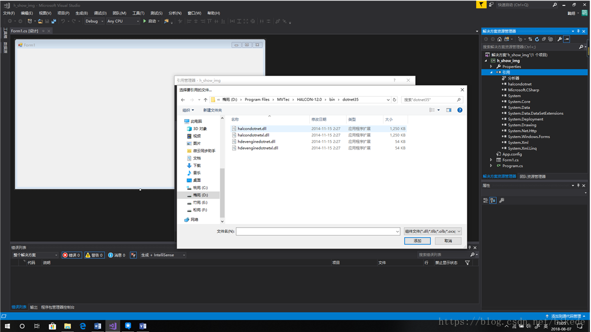Click categorized view icon in Properties panel
The width and height of the screenshot is (591, 332).
486,200
